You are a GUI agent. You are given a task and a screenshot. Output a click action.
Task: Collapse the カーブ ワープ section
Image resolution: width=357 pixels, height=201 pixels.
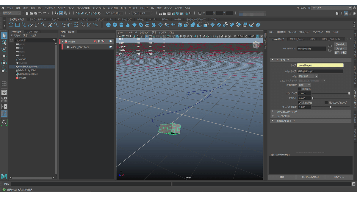[310, 60]
